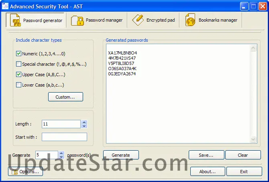Select the Password generator tab label
269x182 pixels.
click(x=43, y=20)
